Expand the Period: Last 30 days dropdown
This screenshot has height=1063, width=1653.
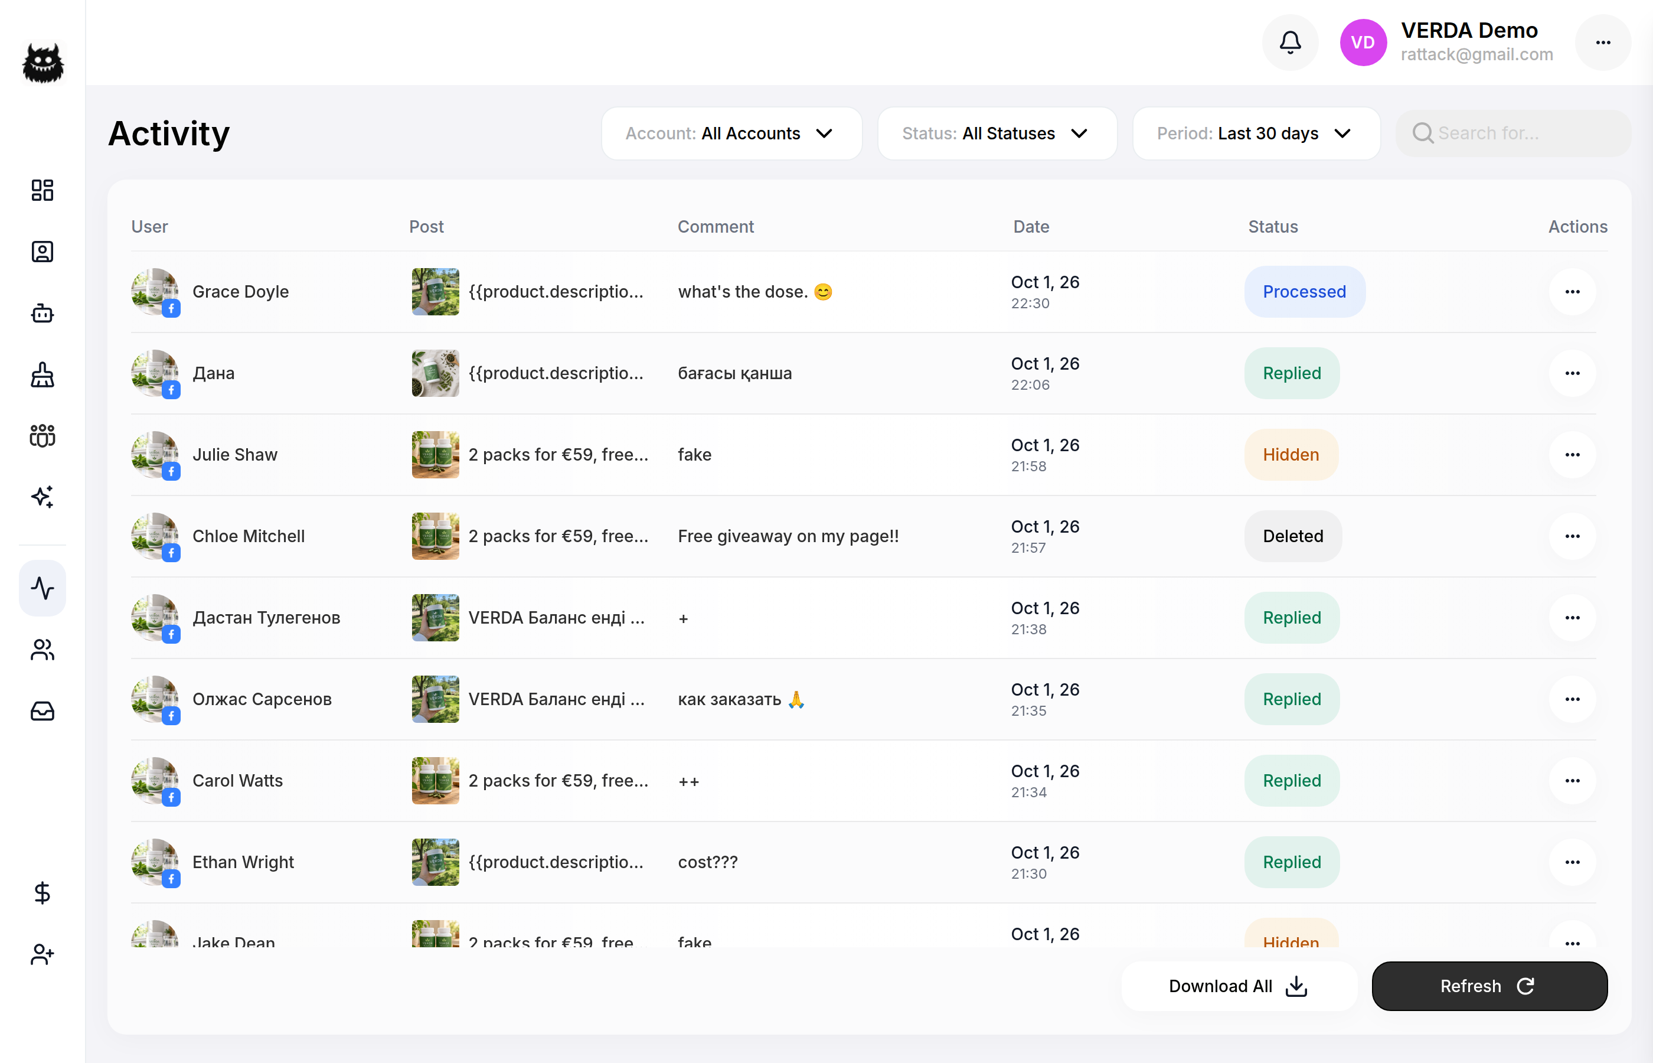1256,133
